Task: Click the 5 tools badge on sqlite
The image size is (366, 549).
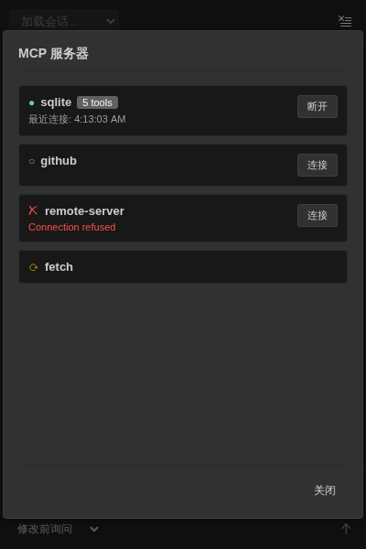Action: pyautogui.click(x=97, y=102)
